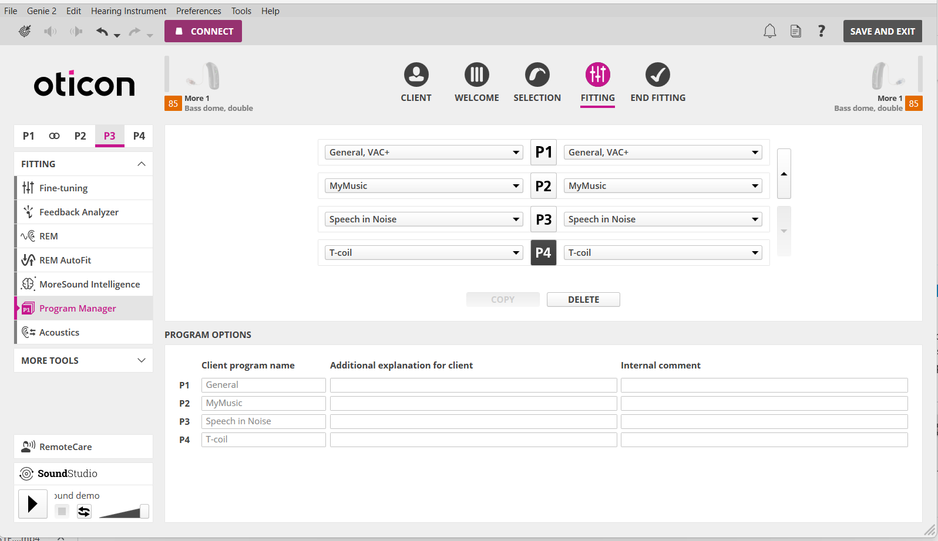
Task: Open the File menu
Action: 11,11
